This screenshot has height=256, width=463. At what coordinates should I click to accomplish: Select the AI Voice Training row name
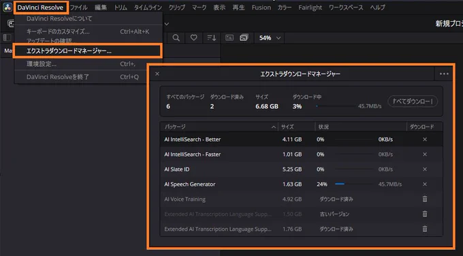185,199
